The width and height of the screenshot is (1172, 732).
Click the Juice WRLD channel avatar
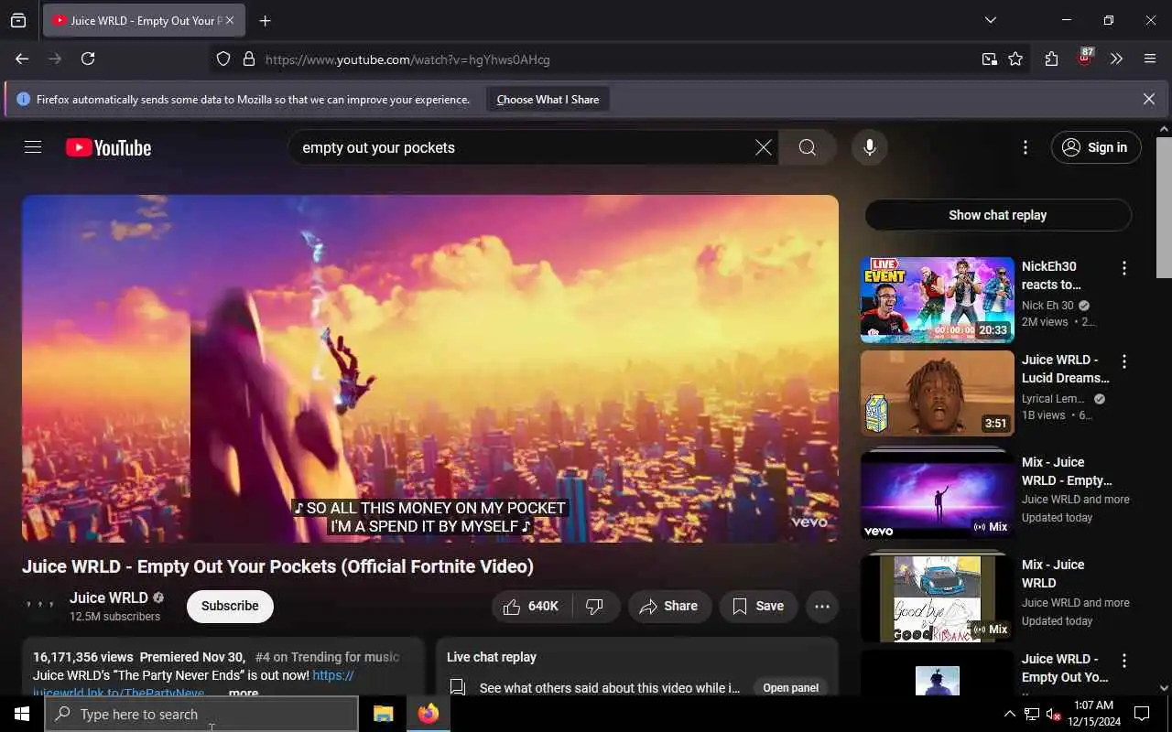40,606
